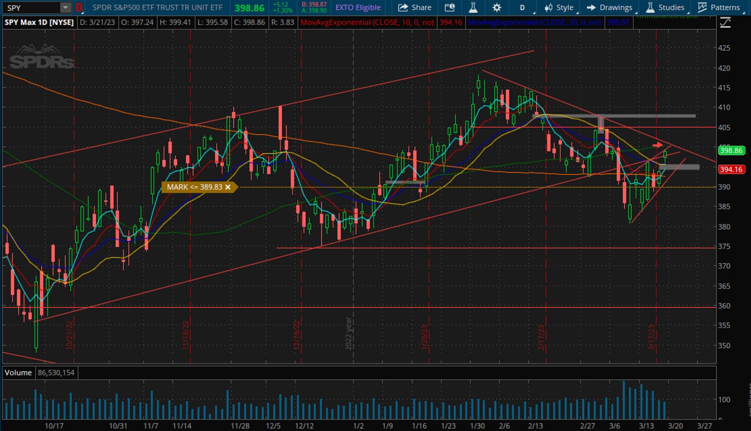Open the Drawings menu

[x=609, y=7]
